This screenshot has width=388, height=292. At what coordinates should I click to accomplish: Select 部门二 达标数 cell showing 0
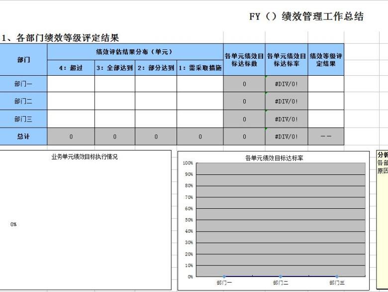point(244,101)
